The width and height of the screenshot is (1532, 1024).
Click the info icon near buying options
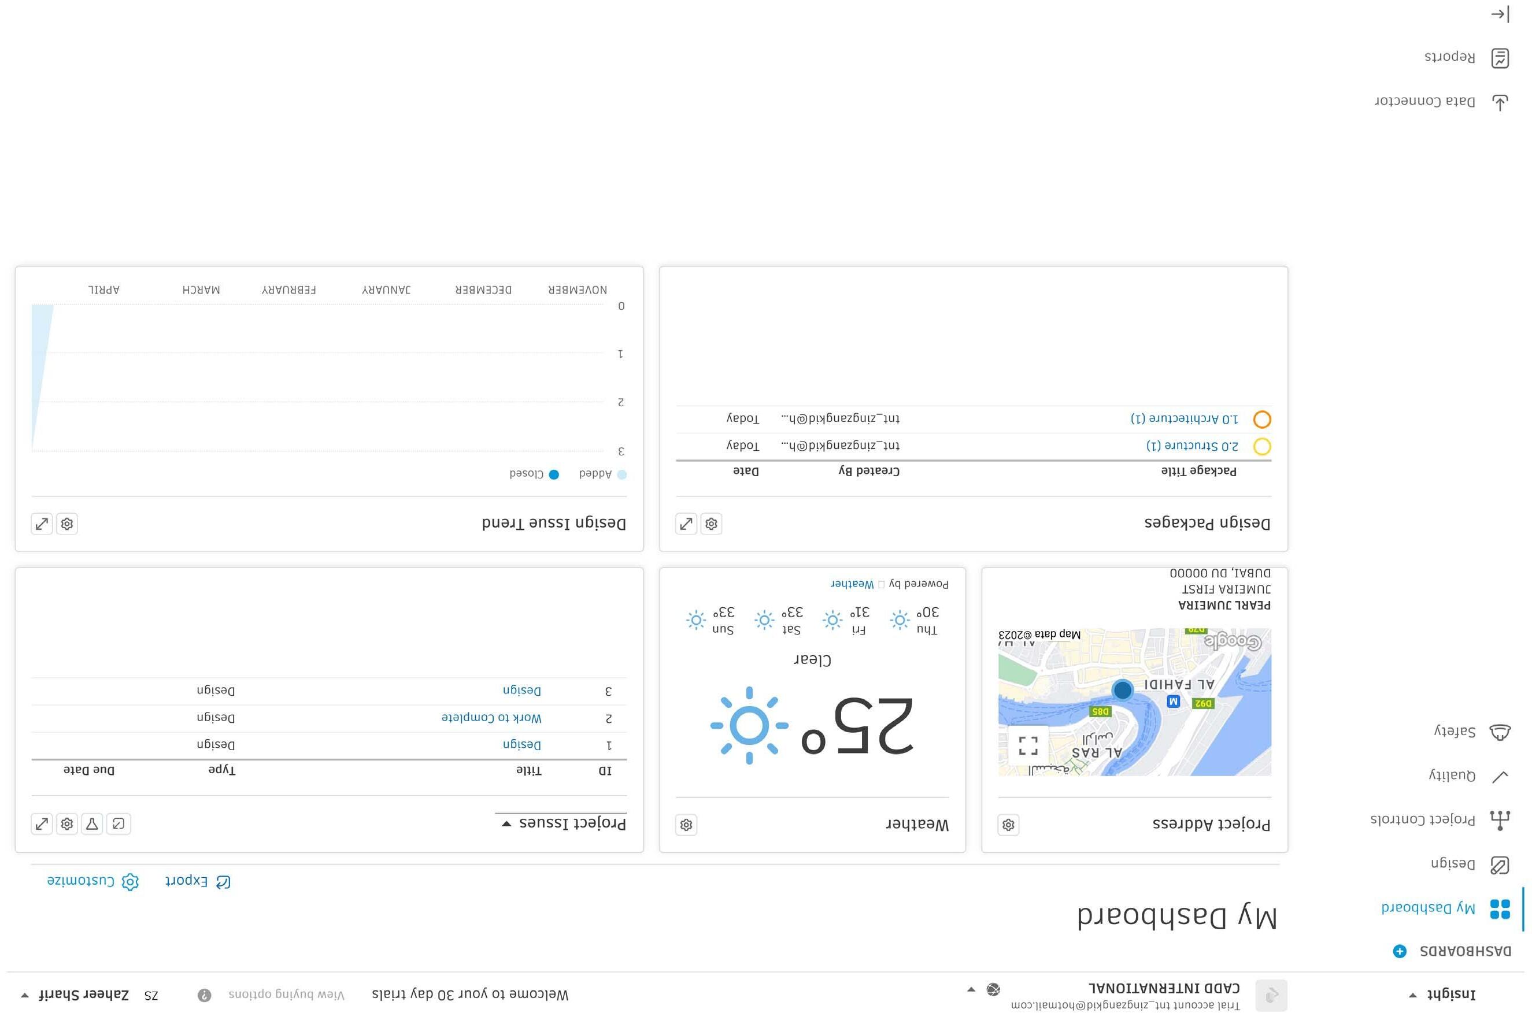[x=205, y=995]
